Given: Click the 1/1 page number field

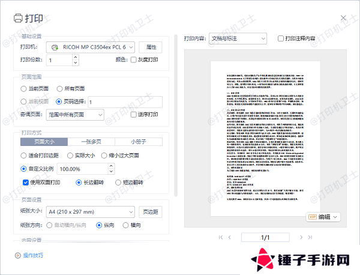Looking at the screenshot, I should (265, 237).
